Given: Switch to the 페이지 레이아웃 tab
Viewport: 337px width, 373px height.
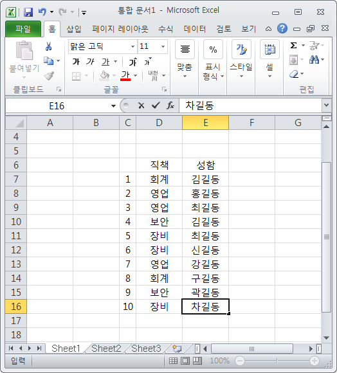Looking at the screenshot, I should pyautogui.click(x=120, y=29).
